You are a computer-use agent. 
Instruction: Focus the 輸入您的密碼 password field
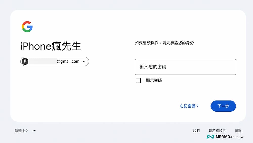[x=185, y=67]
